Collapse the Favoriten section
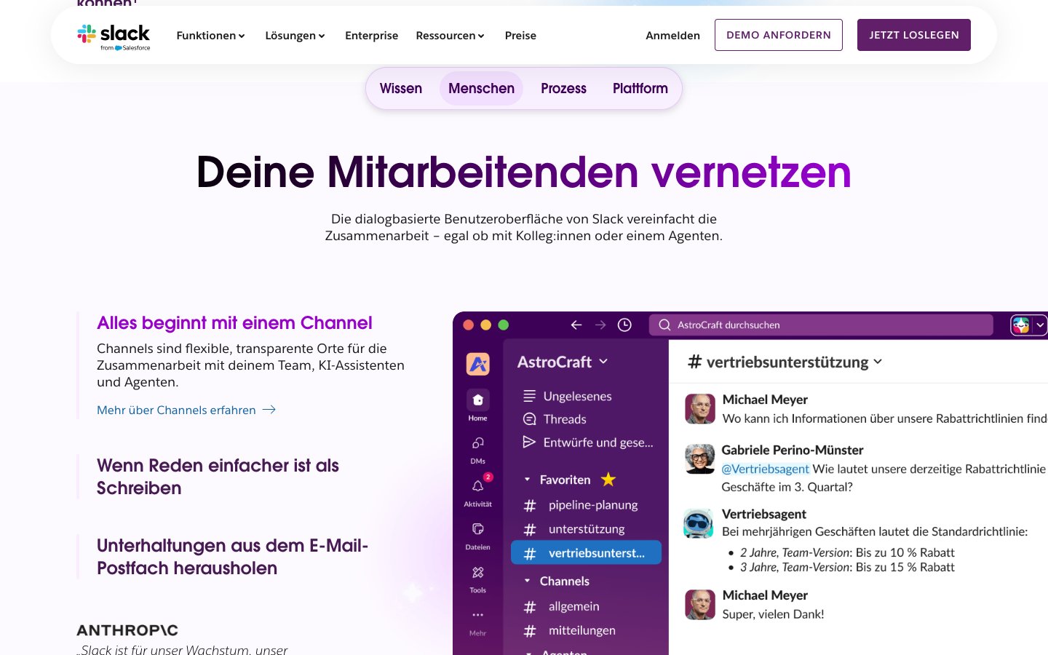The width and height of the screenshot is (1048, 655). 528,480
